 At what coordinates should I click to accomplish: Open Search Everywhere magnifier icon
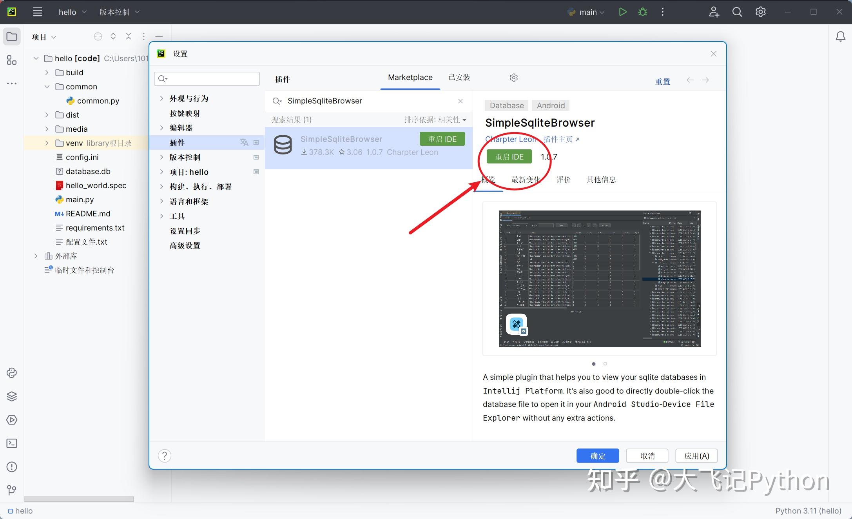coord(737,12)
